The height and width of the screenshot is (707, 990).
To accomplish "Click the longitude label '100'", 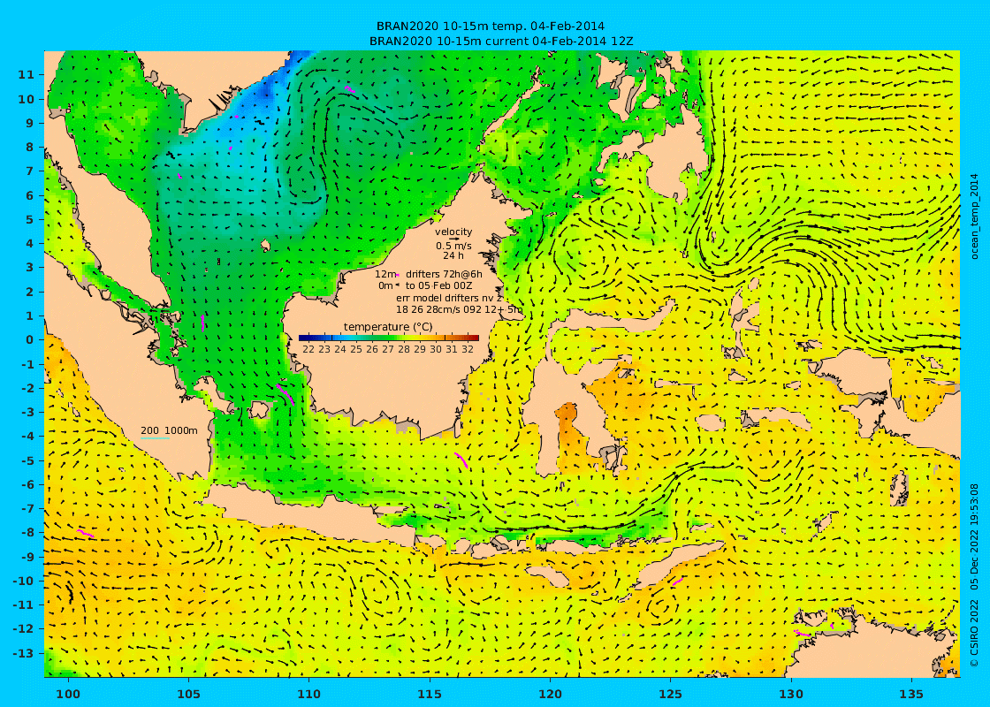I will (68, 693).
